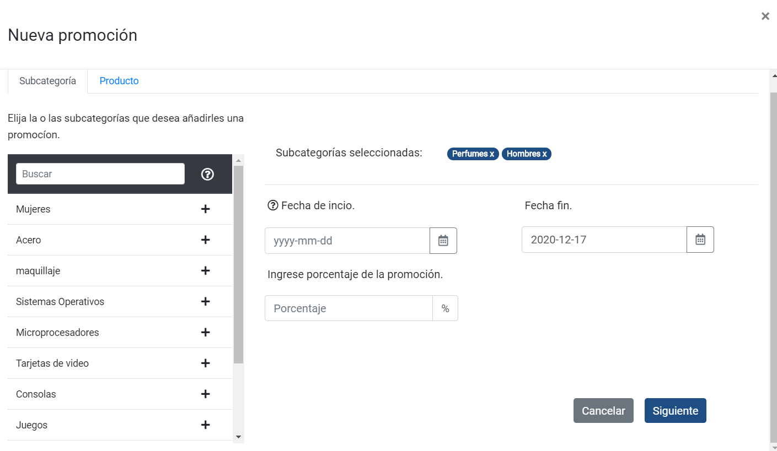Focus the Porcentaje input field
Viewport: 777px width, 451px height.
[349, 308]
